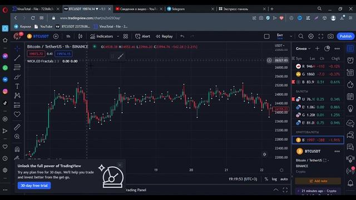Image resolution: width=356 pixels, height=200 pixels.
Task: Select watchlist row with price 83.9
Action: [318, 82]
